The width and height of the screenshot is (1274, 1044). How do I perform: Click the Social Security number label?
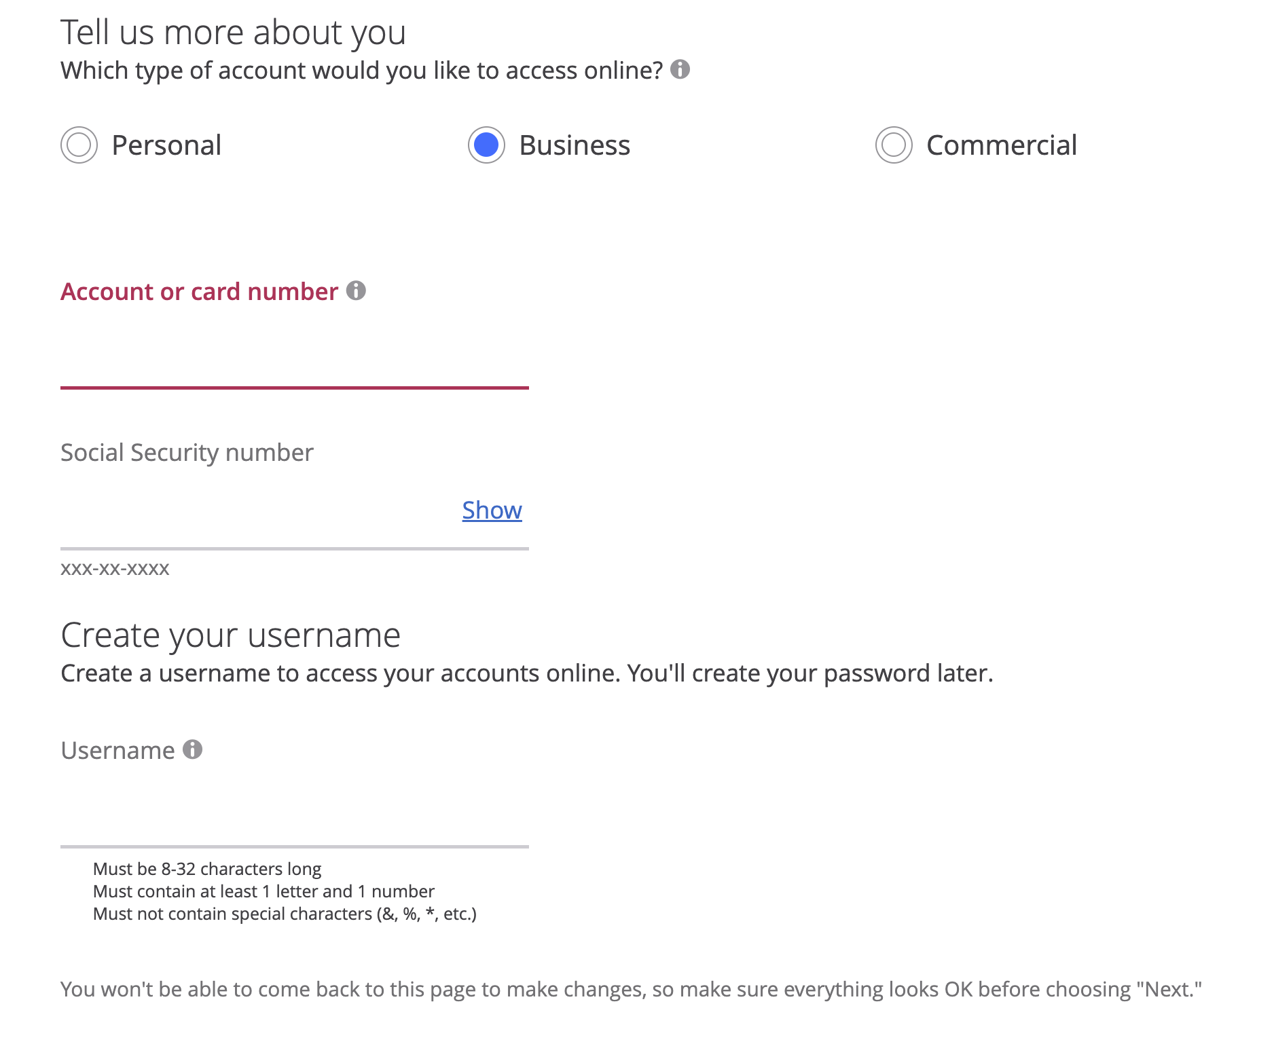(x=187, y=451)
